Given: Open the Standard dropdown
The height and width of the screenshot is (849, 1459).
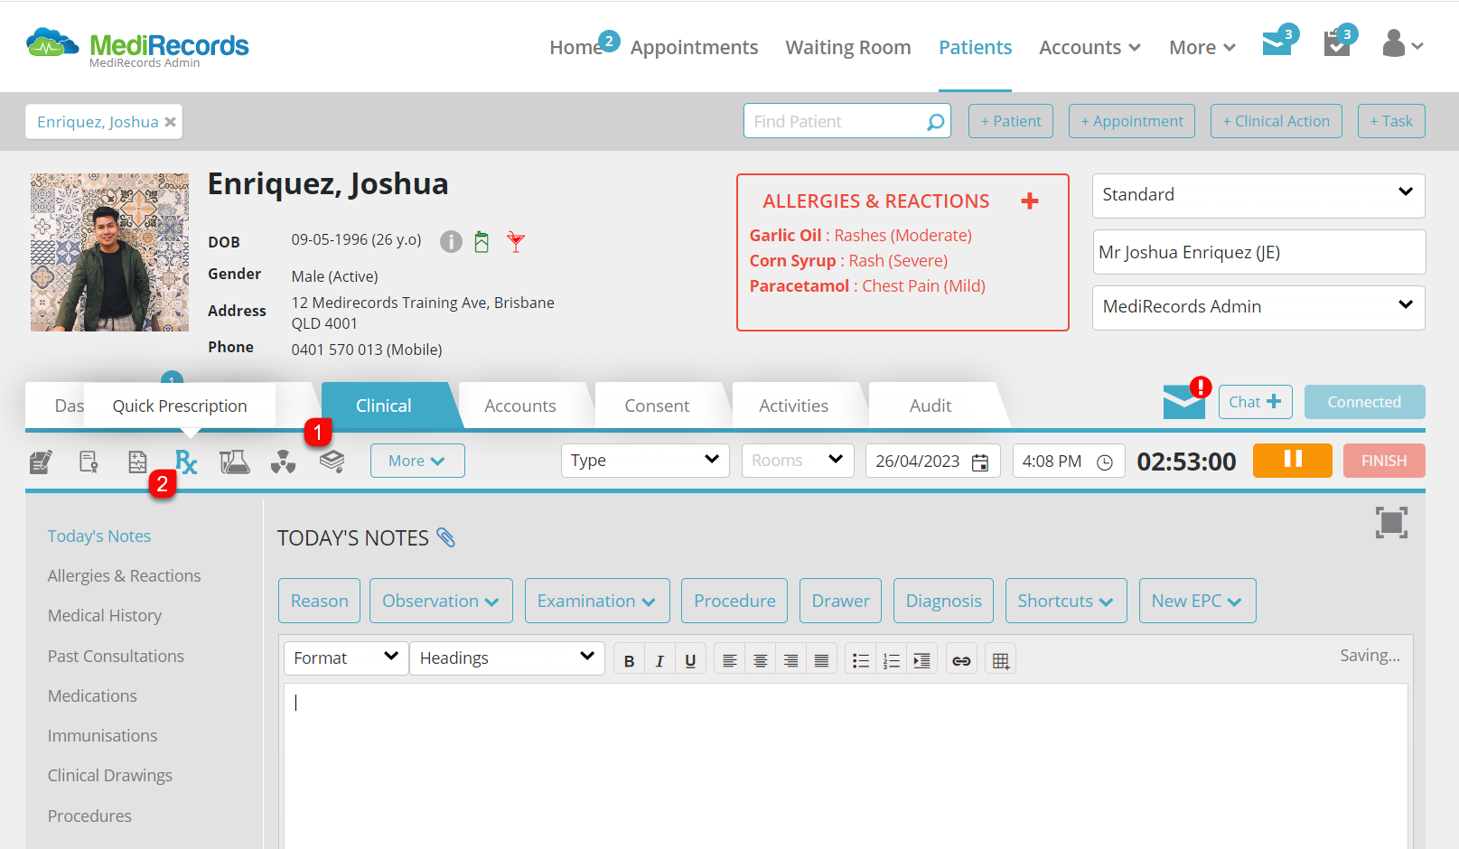Looking at the screenshot, I should coord(1258,195).
